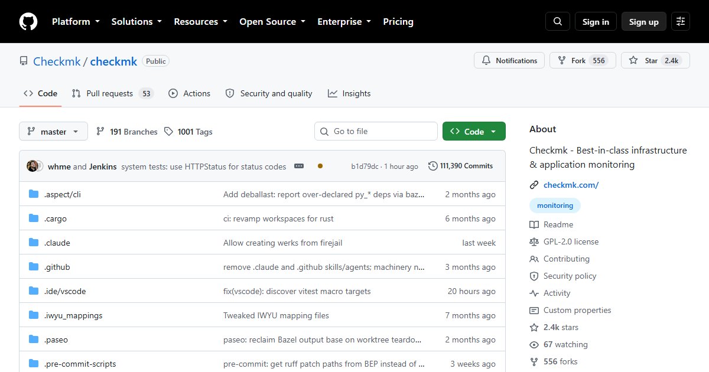Click the Sign in button
This screenshot has width=709, height=372.
596,22
